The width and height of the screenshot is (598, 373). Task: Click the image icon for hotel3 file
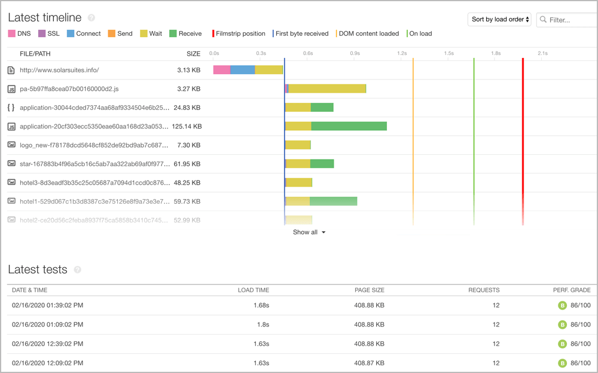11,182
